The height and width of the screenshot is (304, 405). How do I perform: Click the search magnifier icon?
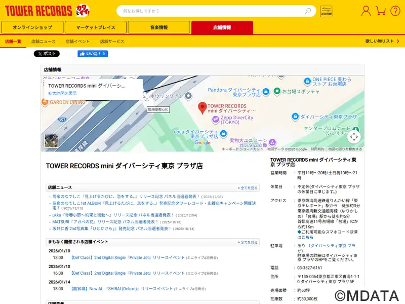(x=308, y=11)
